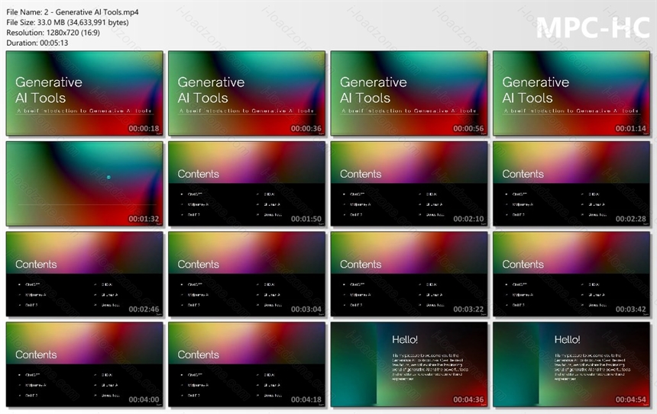657x414 pixels.
Task: Click the 00:01:32 timestamp label
Action: pos(144,219)
